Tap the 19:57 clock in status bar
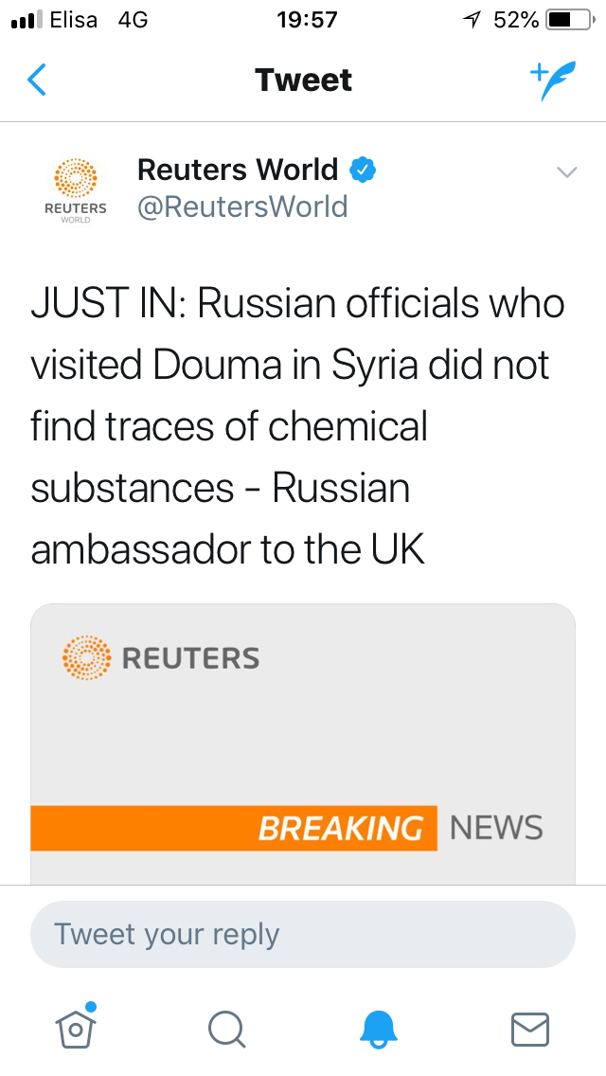Screen dimensions: 606x1076 pyautogui.click(x=303, y=20)
